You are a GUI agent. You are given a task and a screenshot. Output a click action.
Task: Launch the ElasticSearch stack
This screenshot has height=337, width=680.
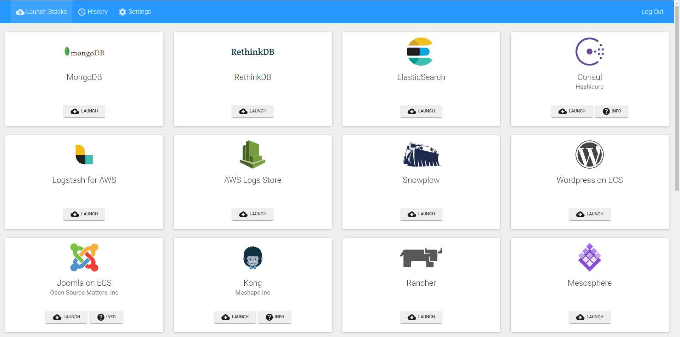[421, 111]
